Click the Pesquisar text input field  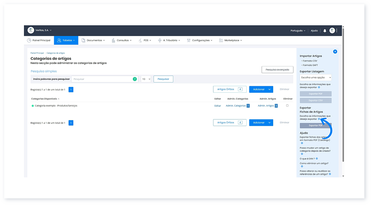pos(102,79)
